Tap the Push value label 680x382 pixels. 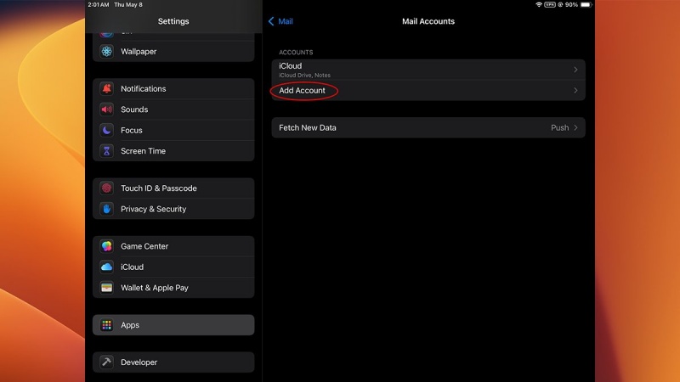[560, 128]
